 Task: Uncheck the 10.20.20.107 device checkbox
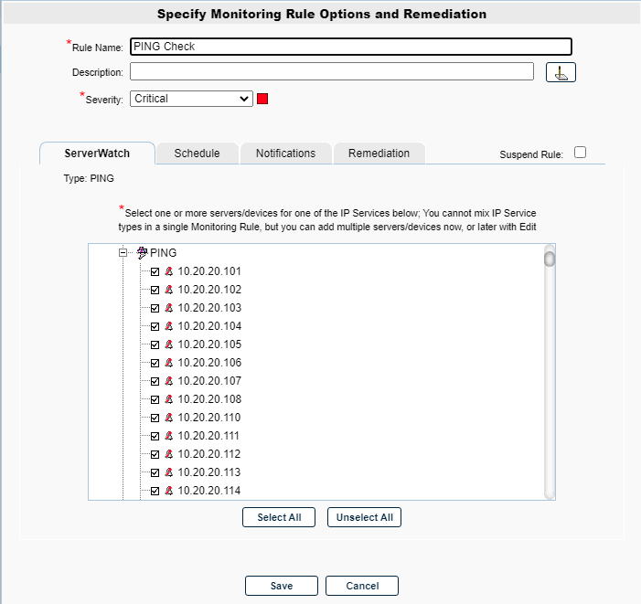tap(155, 381)
